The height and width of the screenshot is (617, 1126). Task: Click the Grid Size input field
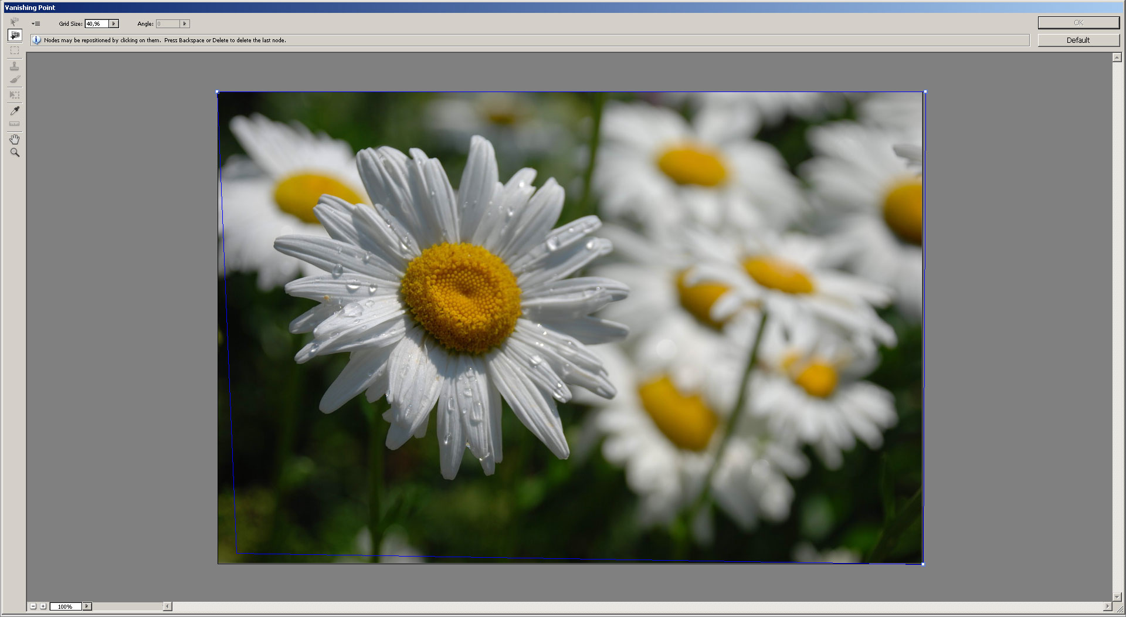coord(97,24)
